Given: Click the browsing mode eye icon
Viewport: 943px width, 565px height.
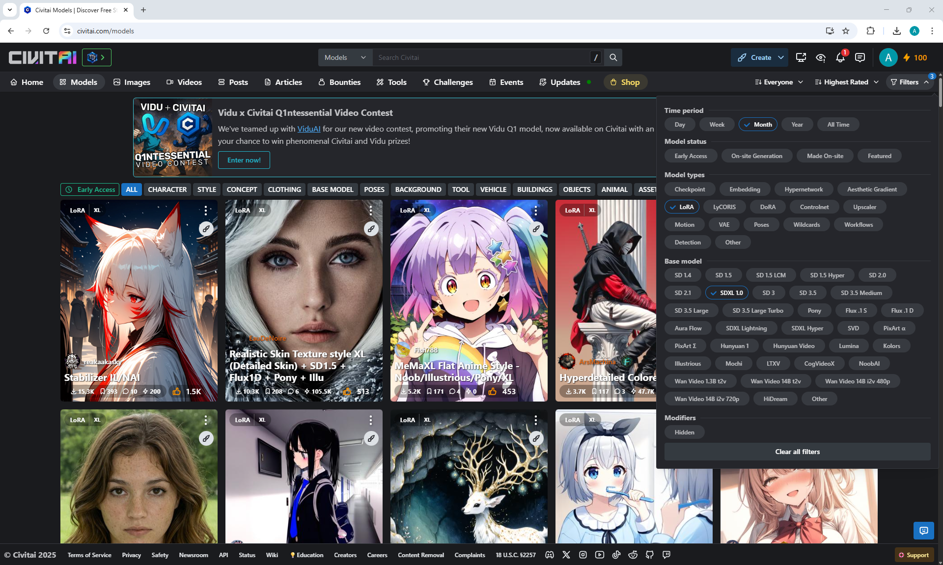Looking at the screenshot, I should click(x=820, y=58).
